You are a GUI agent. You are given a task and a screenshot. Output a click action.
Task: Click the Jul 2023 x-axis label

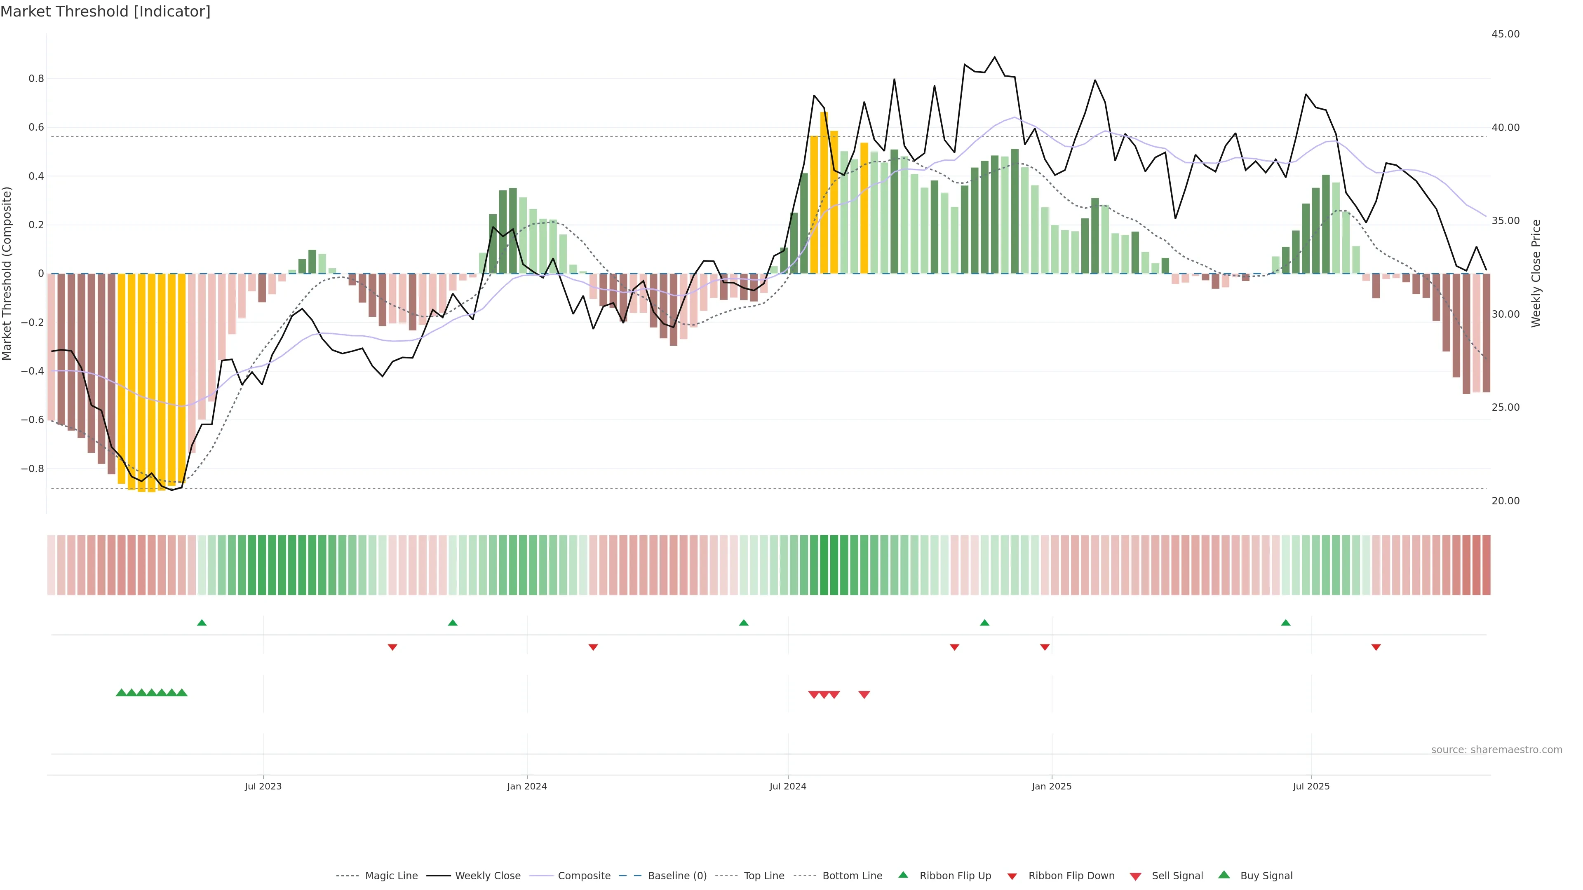coord(263,786)
